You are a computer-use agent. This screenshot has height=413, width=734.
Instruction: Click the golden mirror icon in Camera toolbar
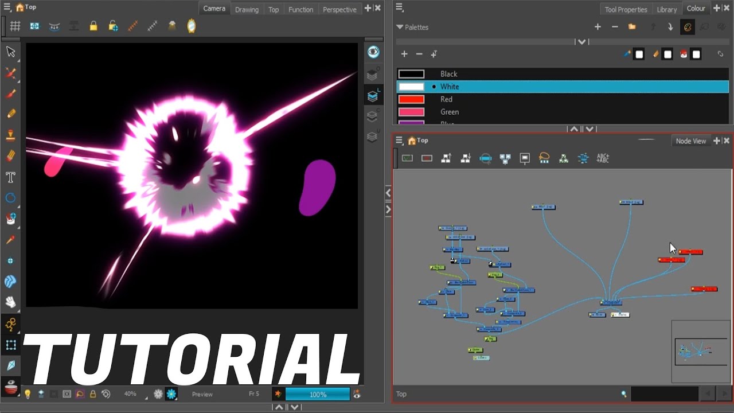click(x=192, y=26)
